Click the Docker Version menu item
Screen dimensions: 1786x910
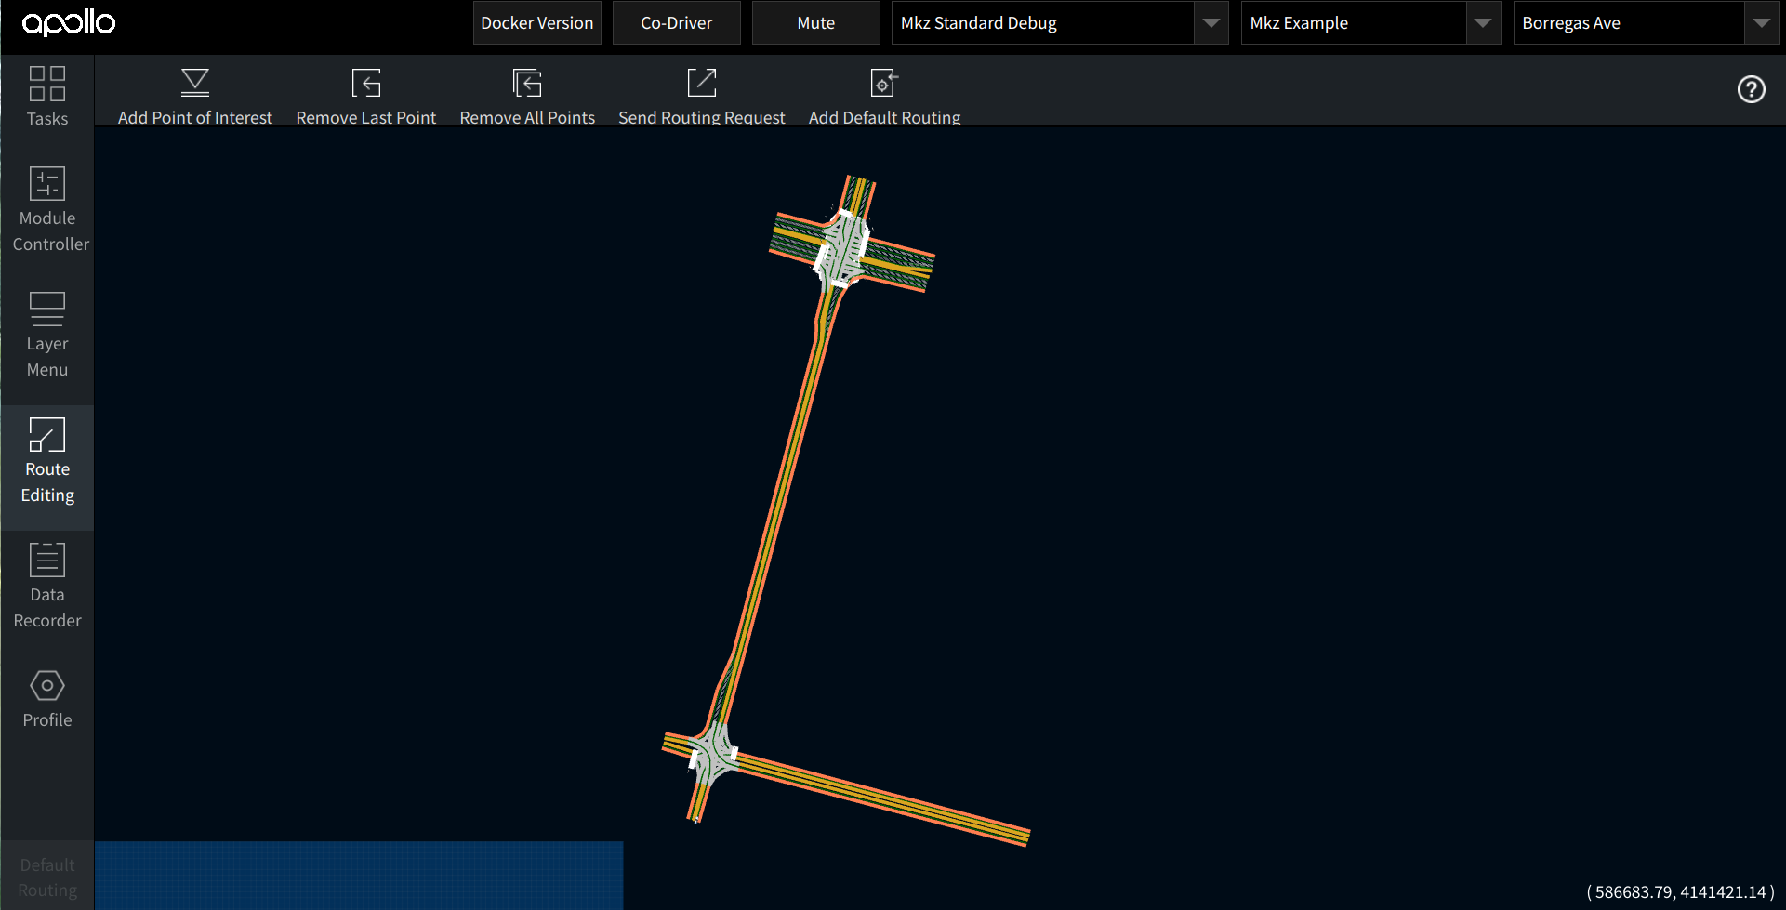(536, 22)
